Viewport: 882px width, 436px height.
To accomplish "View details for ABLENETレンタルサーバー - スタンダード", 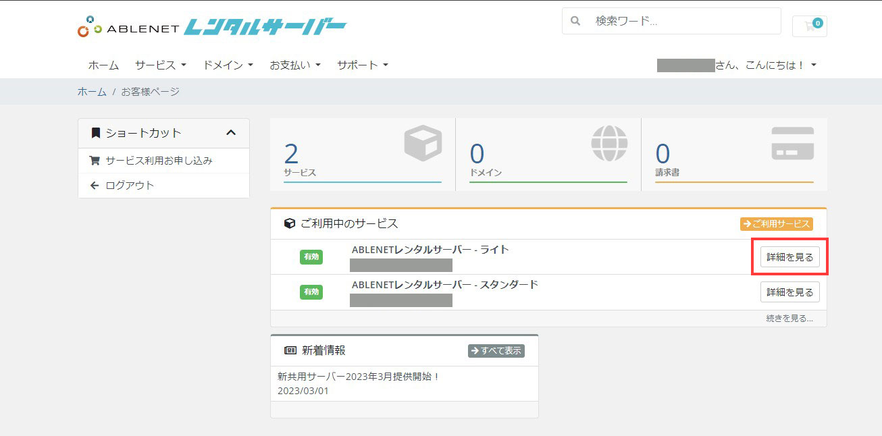I will 790,292.
